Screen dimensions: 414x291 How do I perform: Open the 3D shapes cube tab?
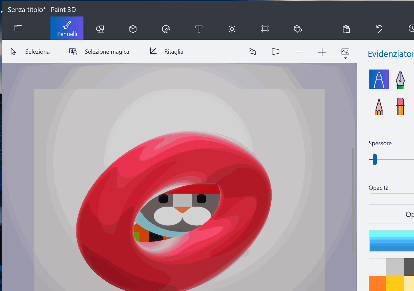(x=133, y=29)
